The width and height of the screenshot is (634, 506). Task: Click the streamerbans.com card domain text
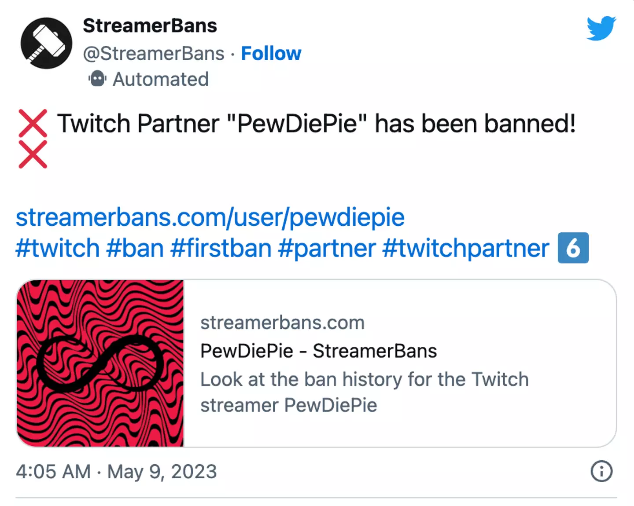coord(282,323)
